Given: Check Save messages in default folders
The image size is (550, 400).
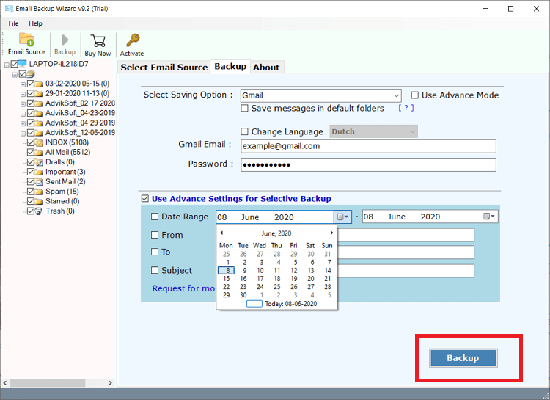Looking at the screenshot, I should coord(244,108).
